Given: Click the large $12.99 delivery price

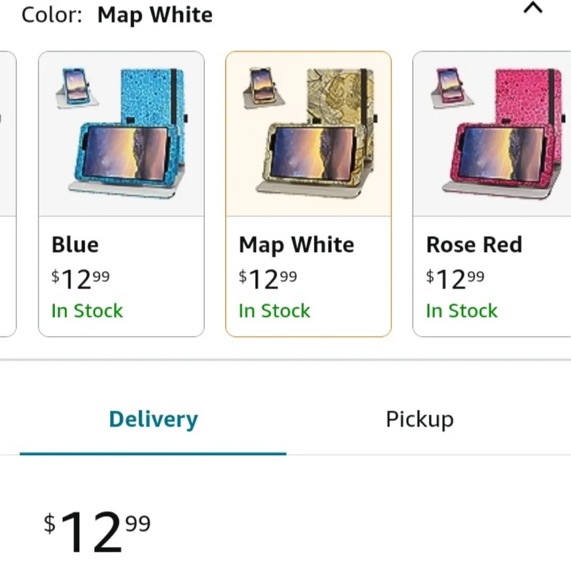Looking at the screenshot, I should (97, 530).
